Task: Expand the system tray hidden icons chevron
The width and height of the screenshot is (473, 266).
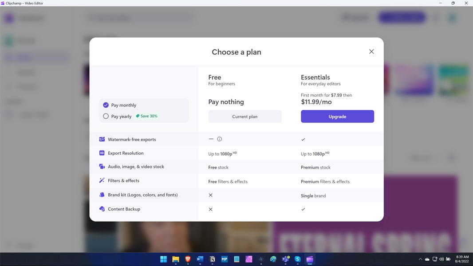Action: coord(420,259)
